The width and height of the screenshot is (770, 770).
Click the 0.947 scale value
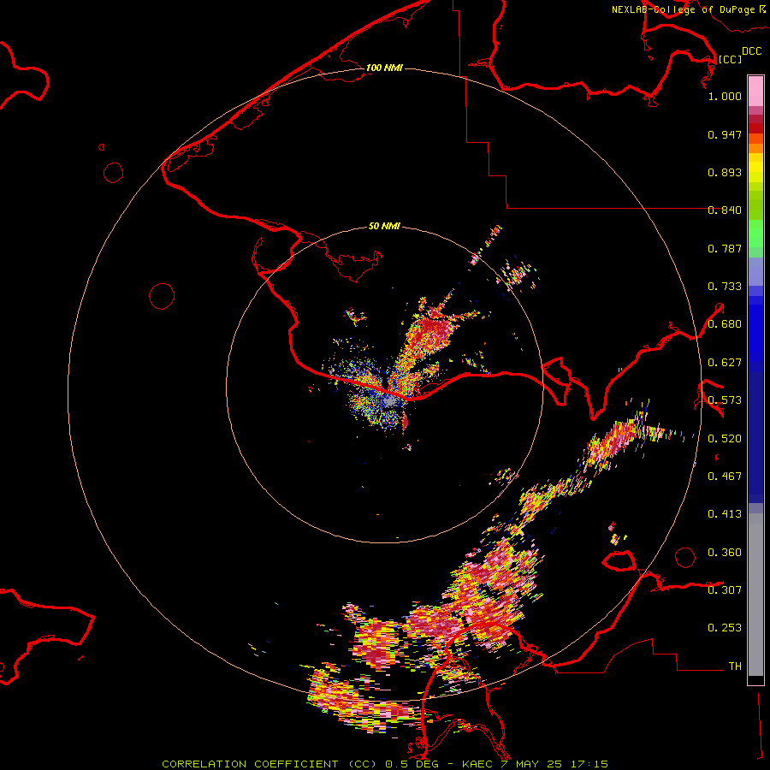725,134
